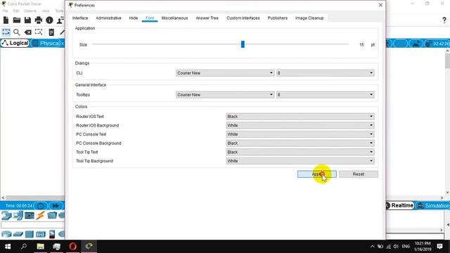Image resolution: width=450 pixels, height=253 pixels.
Task: Click the Reset button
Action: [359, 174]
